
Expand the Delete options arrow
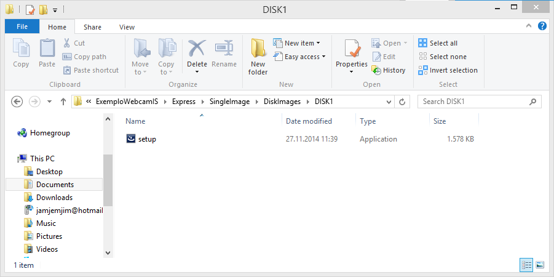pos(197,72)
